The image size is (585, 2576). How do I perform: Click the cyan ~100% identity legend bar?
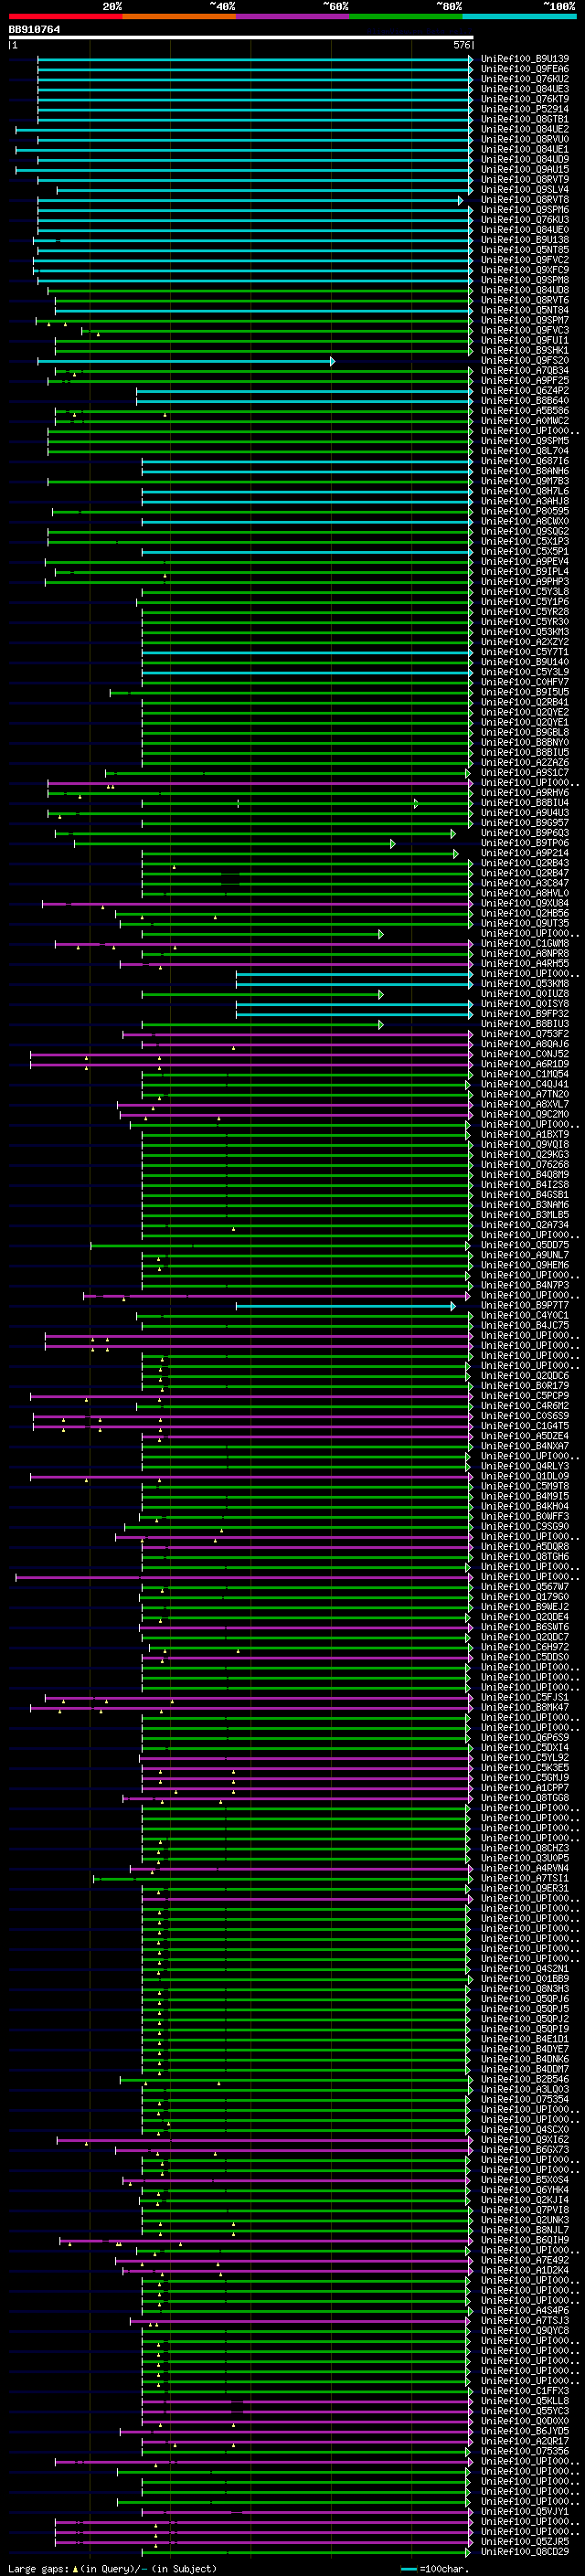tap(519, 16)
